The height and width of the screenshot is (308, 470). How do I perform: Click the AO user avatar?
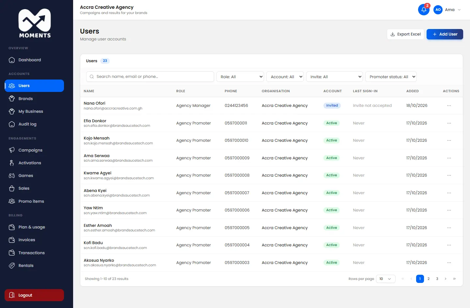click(x=438, y=10)
